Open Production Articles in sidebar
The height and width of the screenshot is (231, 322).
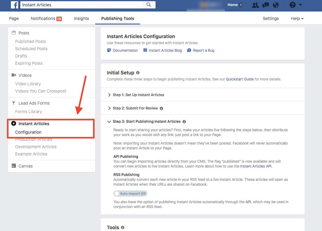pos(34,140)
